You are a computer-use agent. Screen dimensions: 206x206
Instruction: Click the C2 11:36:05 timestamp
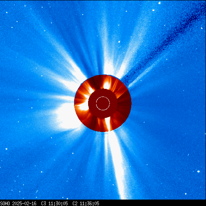pyautogui.click(x=86, y=204)
